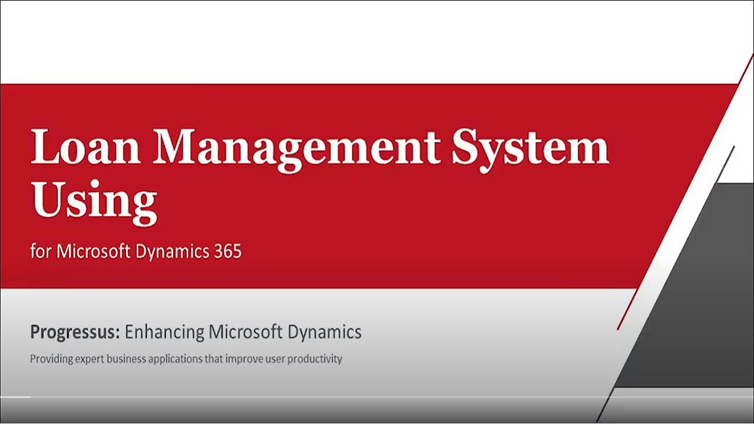Click "for Microsoft Dynamics 365" subtitle
Viewport: 754px width, 424px height.
[x=136, y=251]
